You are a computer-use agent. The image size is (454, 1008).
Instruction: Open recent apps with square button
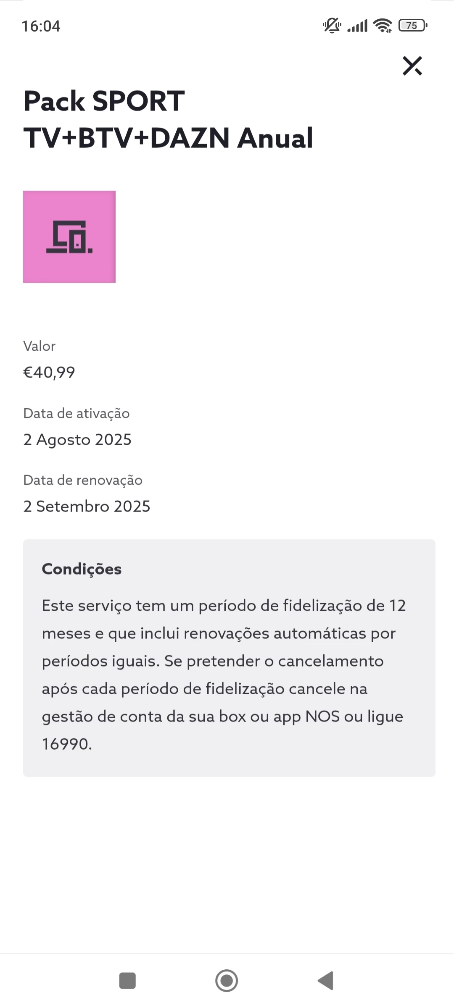(127, 981)
